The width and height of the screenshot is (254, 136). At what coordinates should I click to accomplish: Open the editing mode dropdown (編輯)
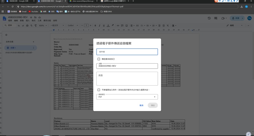[235, 26]
